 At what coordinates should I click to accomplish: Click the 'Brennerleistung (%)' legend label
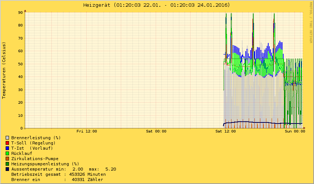[x=36, y=138]
